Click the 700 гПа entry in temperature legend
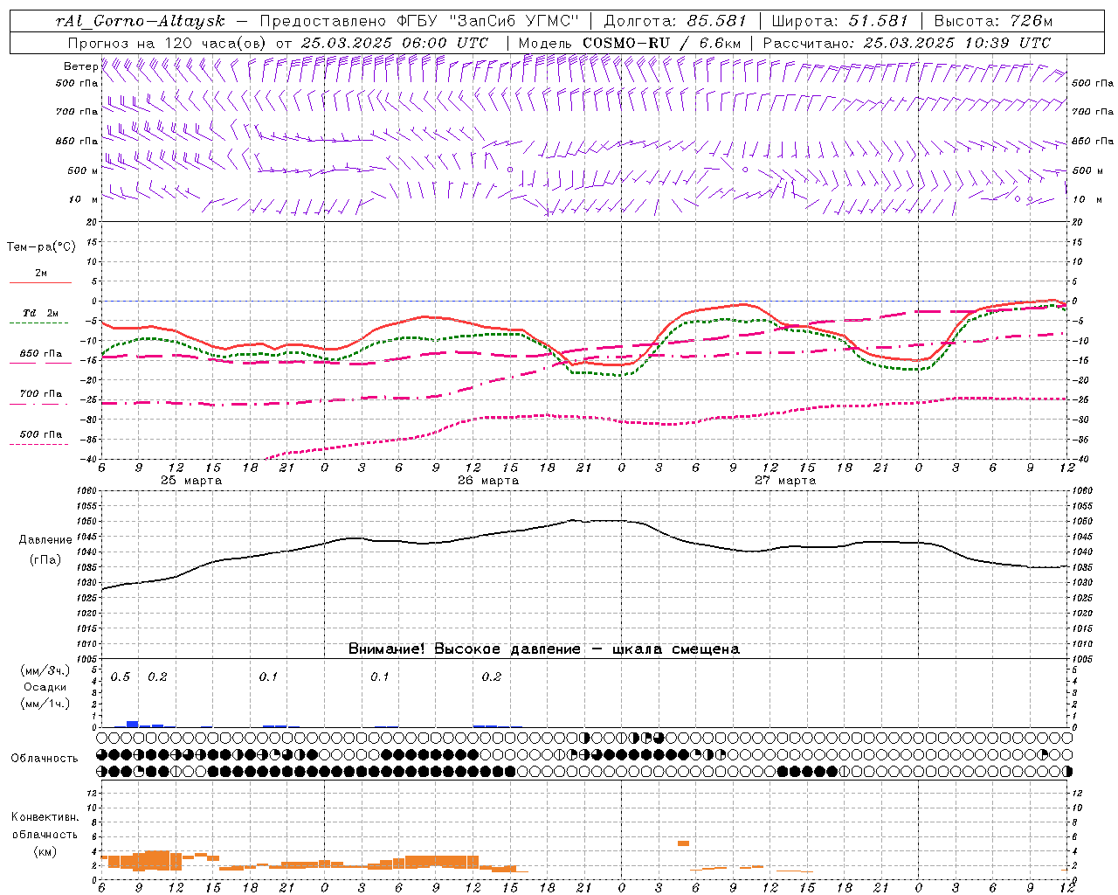 coord(40,393)
